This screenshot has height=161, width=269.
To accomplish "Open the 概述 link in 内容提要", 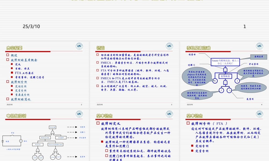I will (14, 55).
